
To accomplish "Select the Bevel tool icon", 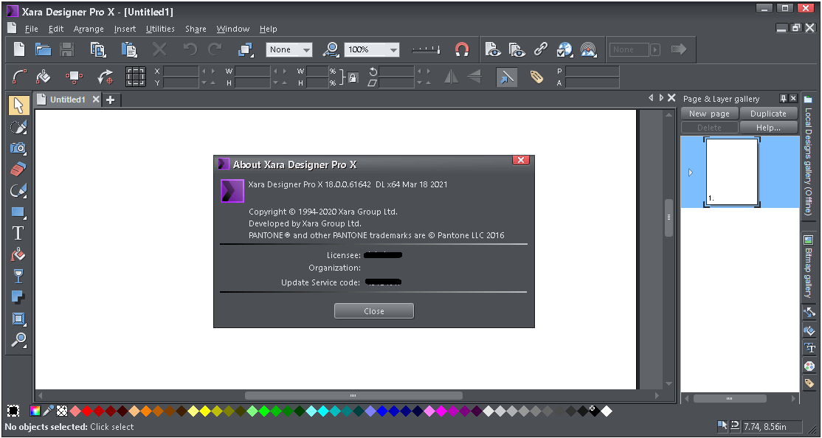I will click(18, 319).
